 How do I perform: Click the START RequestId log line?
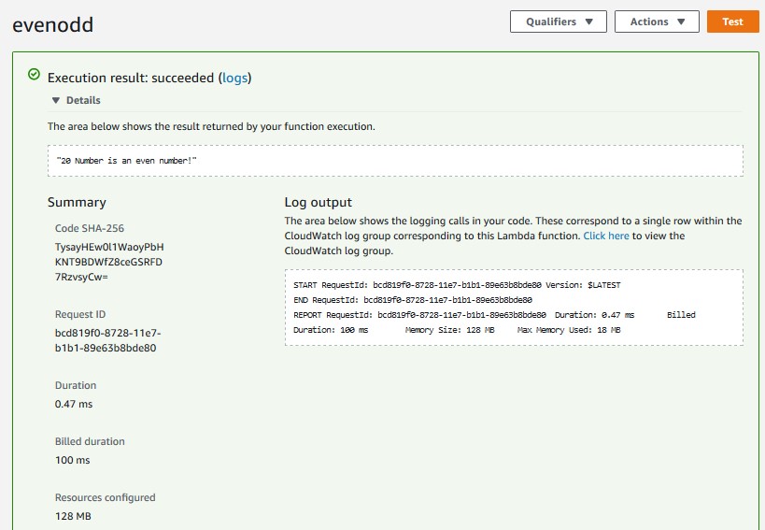click(x=457, y=285)
